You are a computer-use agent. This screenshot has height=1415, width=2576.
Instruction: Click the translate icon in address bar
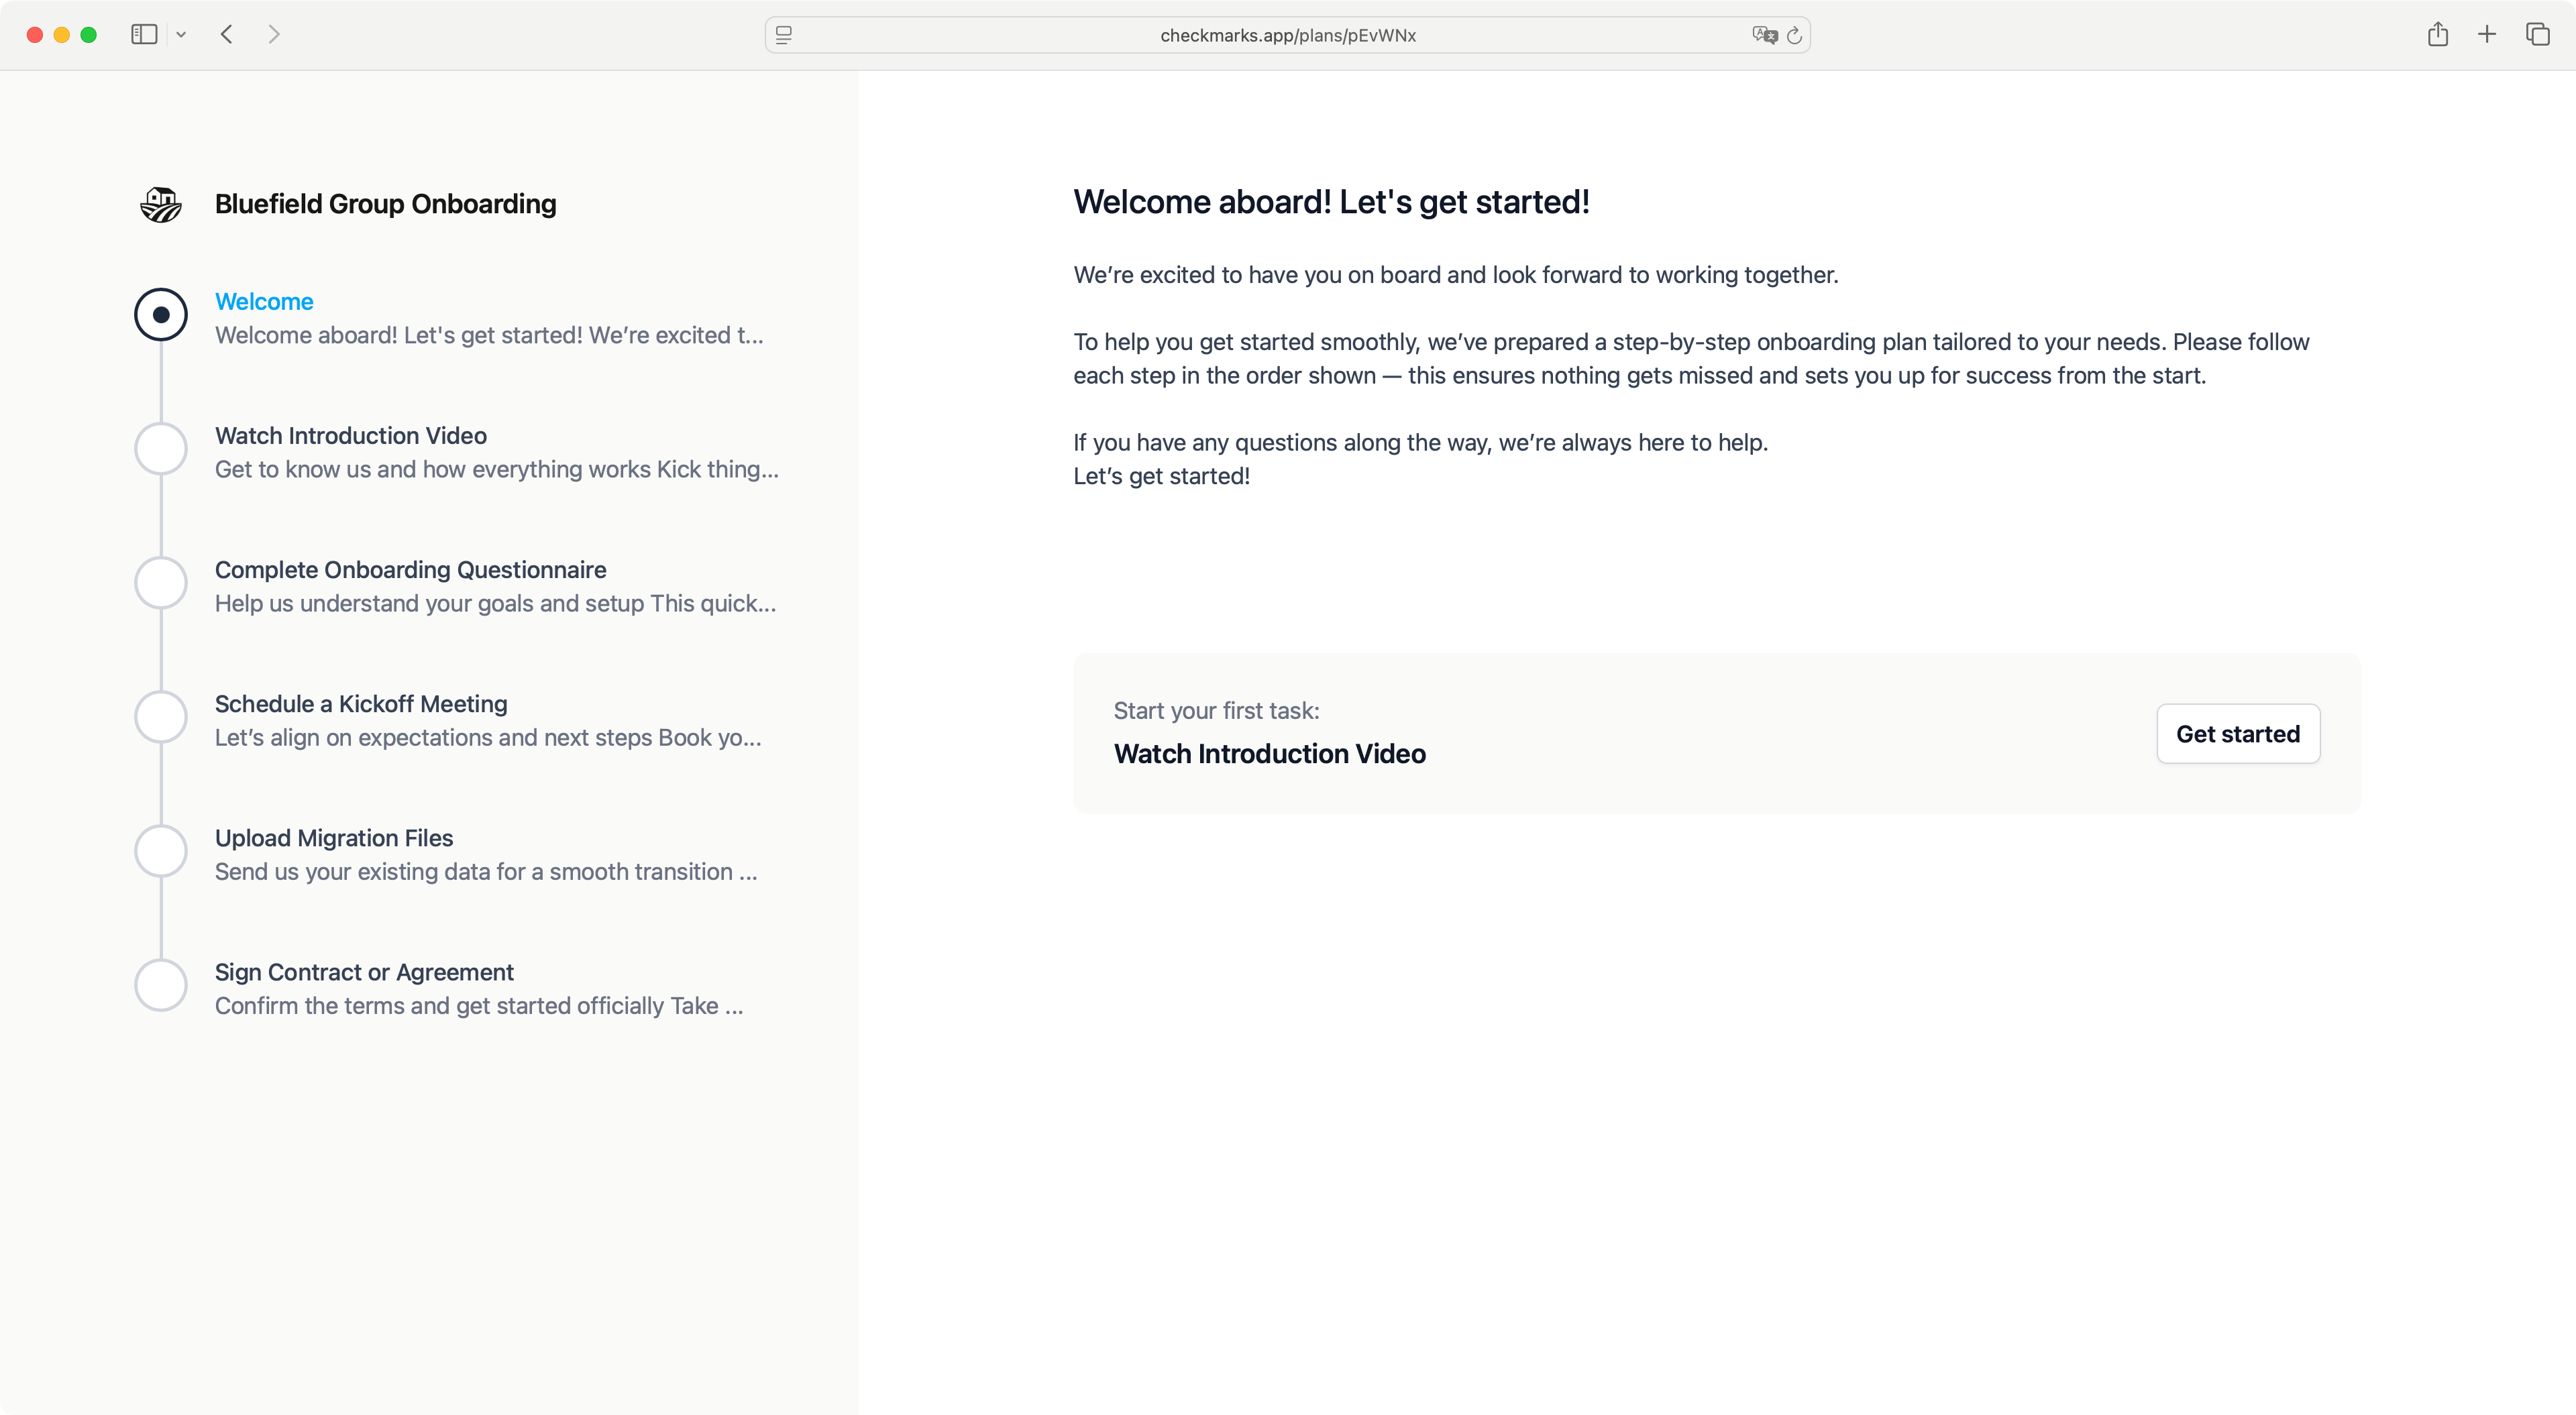1764,35
